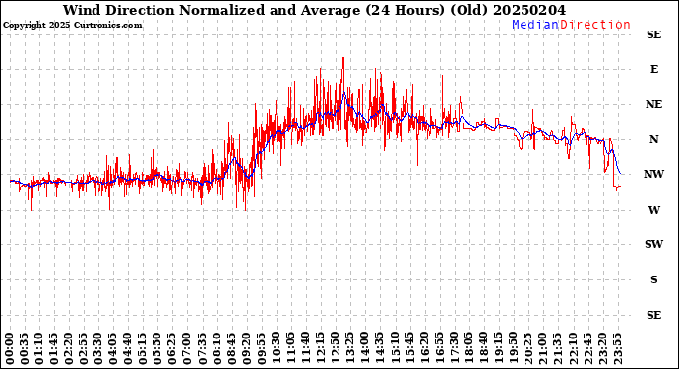Click the 02:55 time axis label

click(x=83, y=349)
